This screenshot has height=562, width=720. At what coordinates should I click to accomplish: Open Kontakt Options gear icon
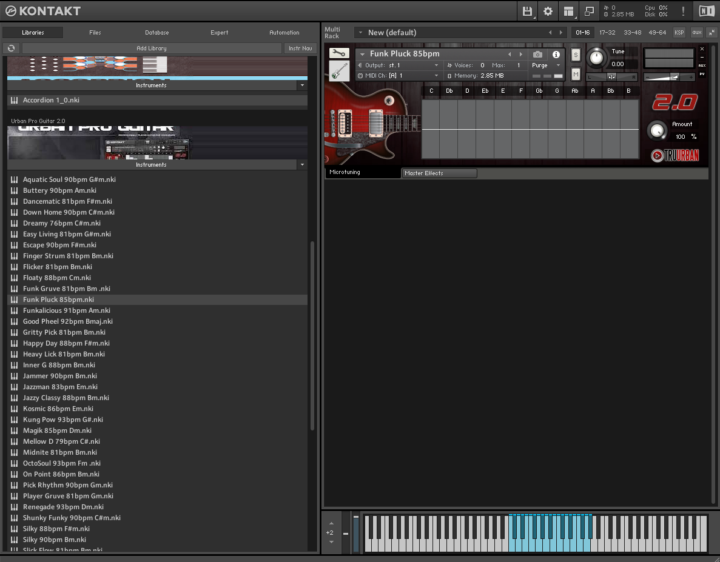pos(548,11)
